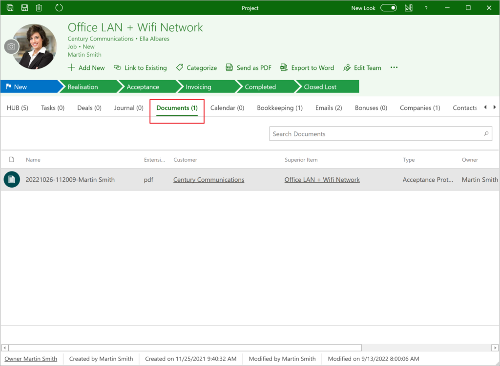Click Categorize tag button
Screen dimensions: 500x366
point(196,67)
